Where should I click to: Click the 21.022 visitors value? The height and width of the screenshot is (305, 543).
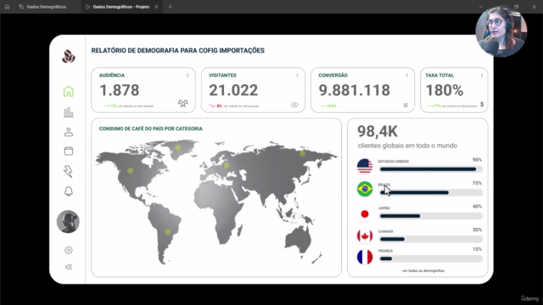pos(233,91)
